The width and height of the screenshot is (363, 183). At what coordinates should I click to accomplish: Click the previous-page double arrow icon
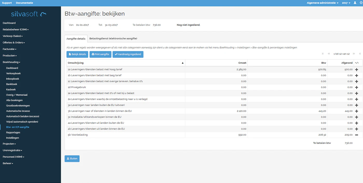coord(329,54)
